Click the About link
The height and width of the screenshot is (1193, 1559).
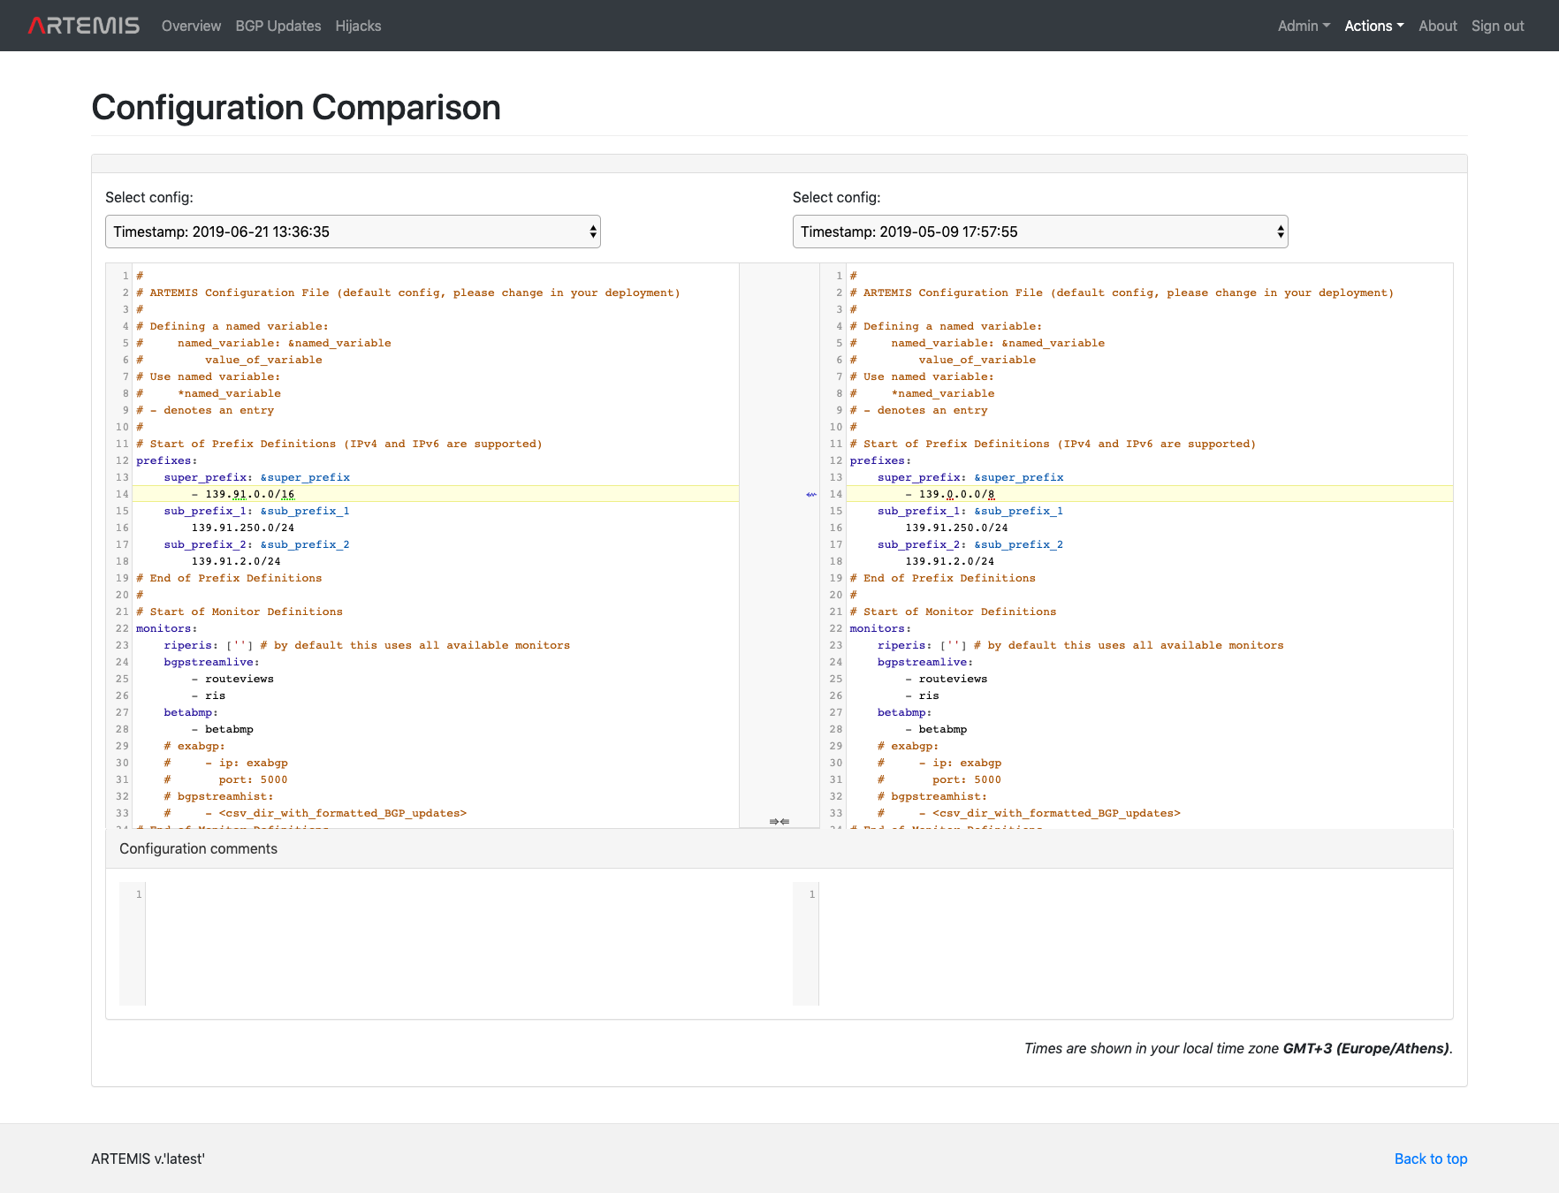tap(1437, 26)
